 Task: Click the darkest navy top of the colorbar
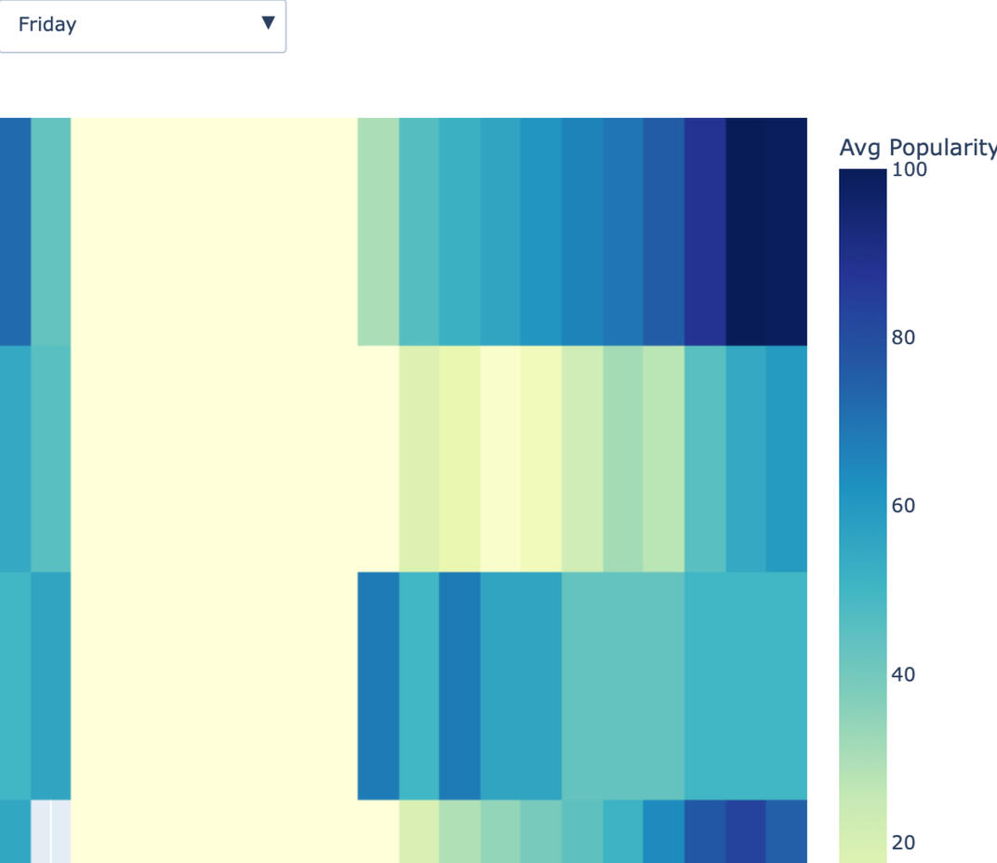(862, 181)
